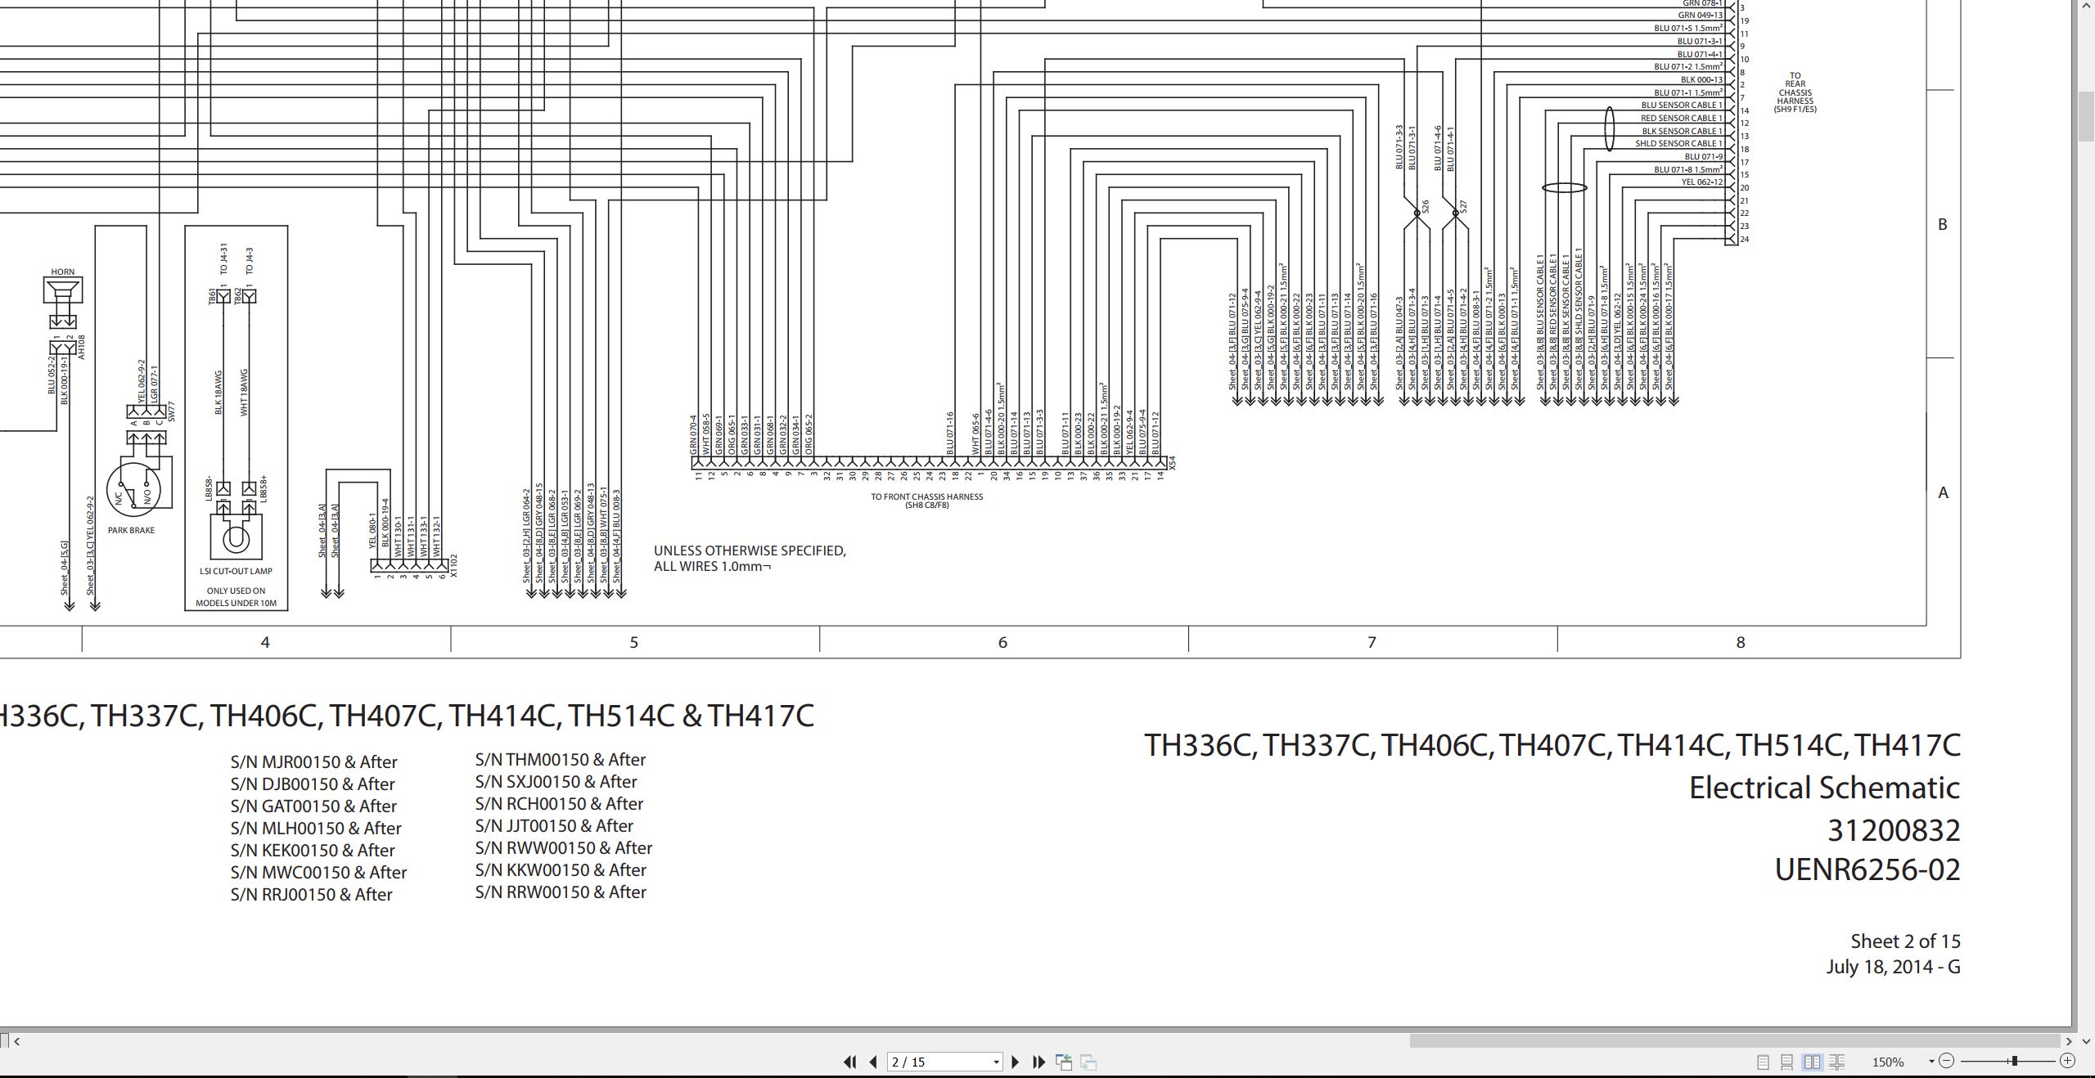Click the horizontal scrollbar left arrow
The image size is (2095, 1078).
(16, 1041)
